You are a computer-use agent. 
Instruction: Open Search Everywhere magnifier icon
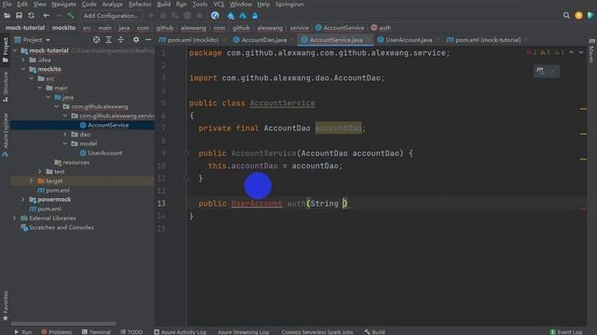[566, 16]
